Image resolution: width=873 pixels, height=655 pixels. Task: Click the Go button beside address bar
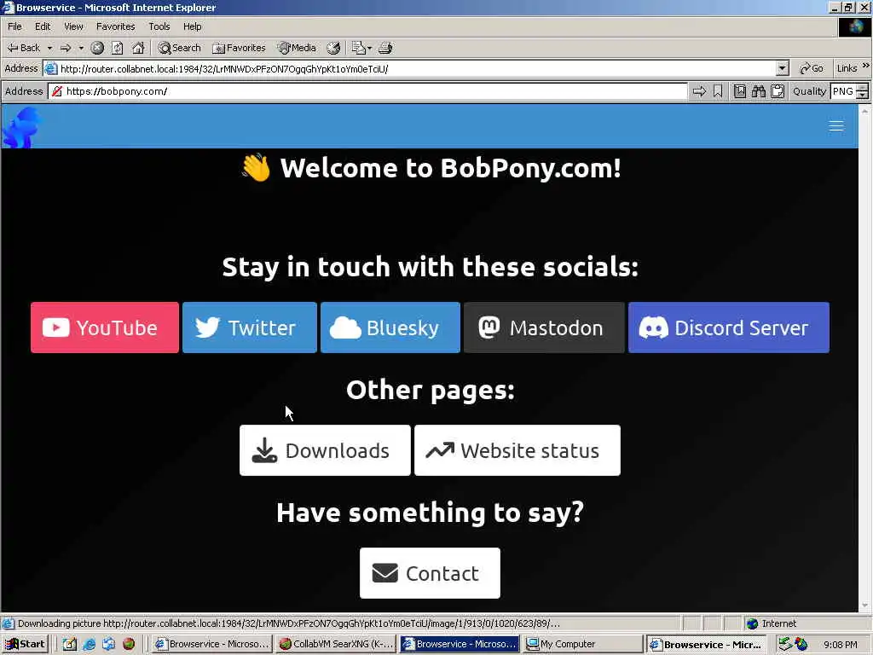[x=812, y=68]
